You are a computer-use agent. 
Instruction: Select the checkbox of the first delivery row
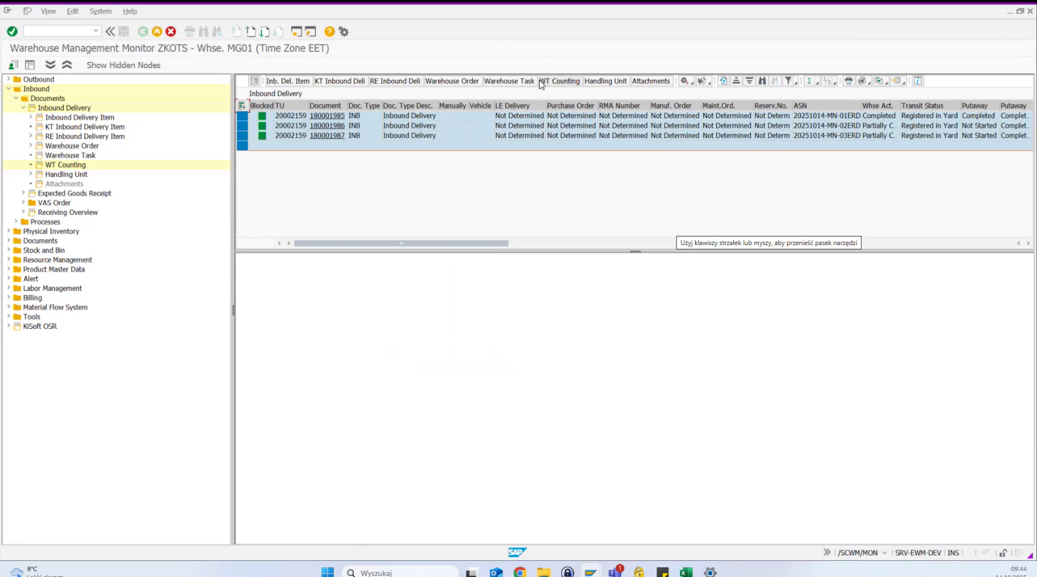pyautogui.click(x=242, y=115)
